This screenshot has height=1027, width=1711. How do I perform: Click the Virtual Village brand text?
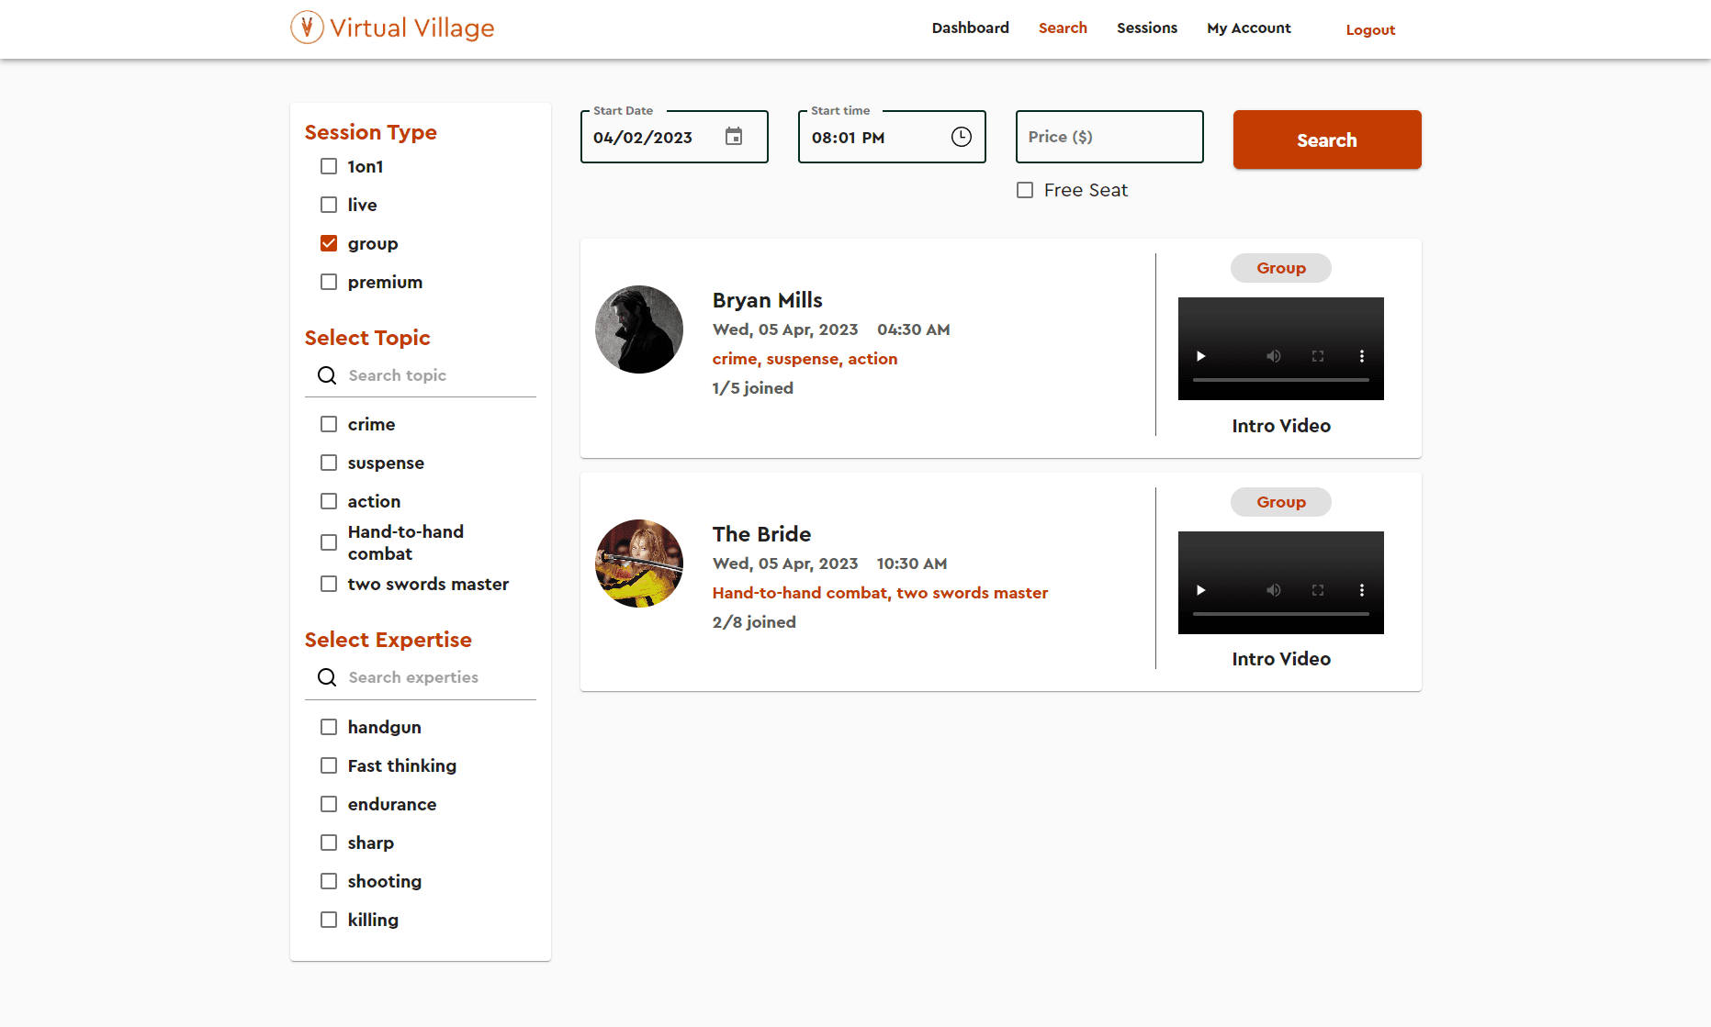pyautogui.click(x=412, y=28)
